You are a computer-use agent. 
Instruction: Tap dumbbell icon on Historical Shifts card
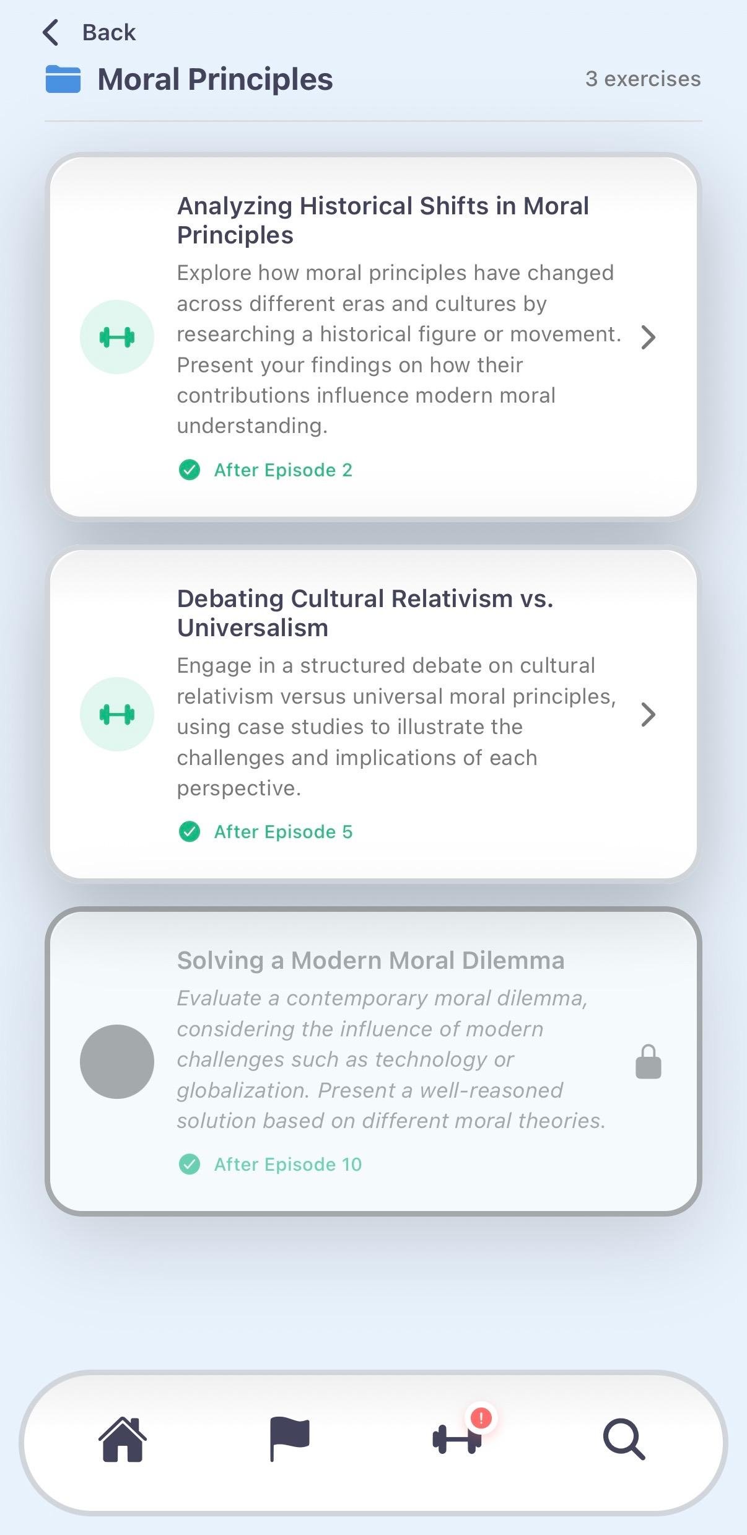[x=117, y=337]
